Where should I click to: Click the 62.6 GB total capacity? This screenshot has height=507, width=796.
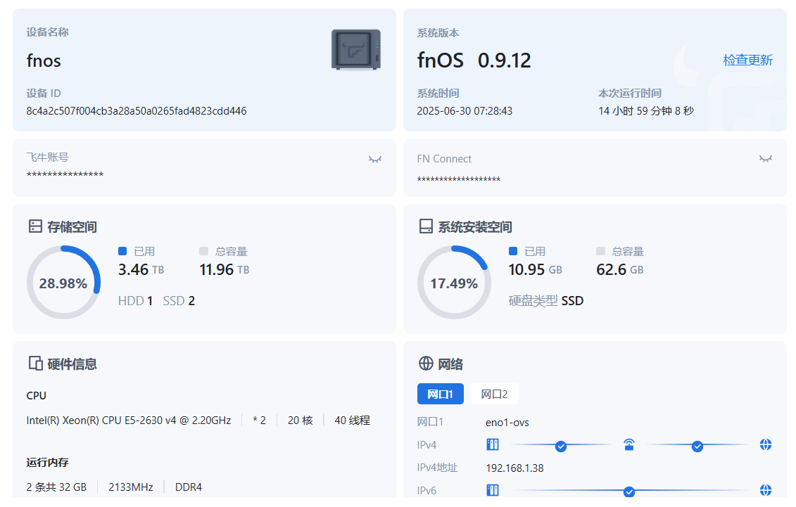(620, 270)
